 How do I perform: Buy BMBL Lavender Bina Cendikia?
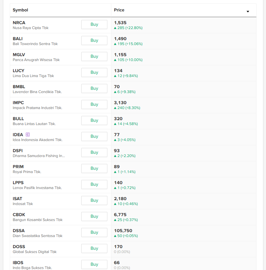(94, 88)
